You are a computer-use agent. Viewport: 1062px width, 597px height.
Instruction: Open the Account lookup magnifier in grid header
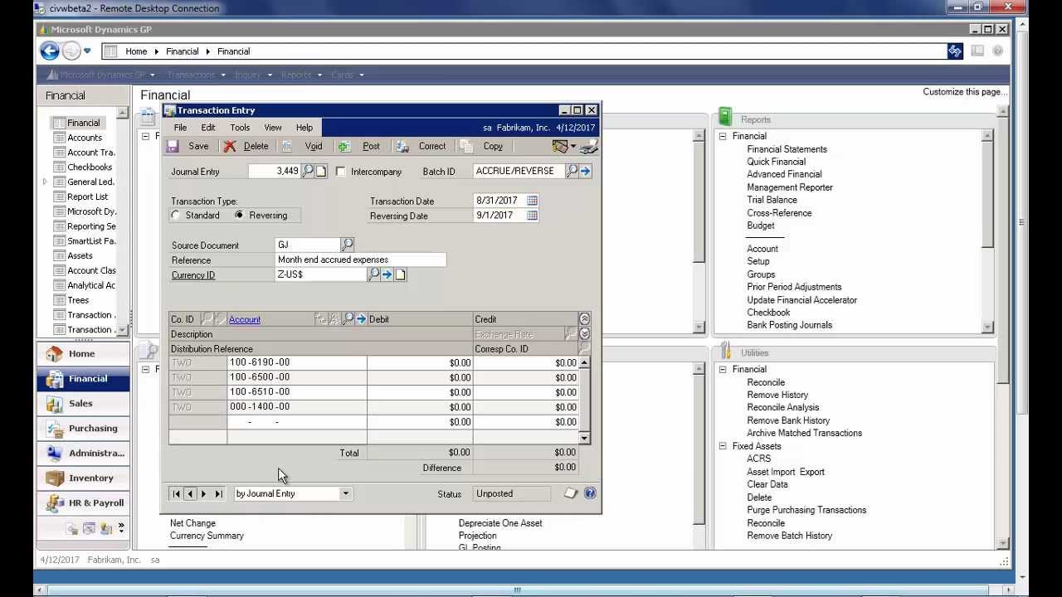pyautogui.click(x=348, y=319)
